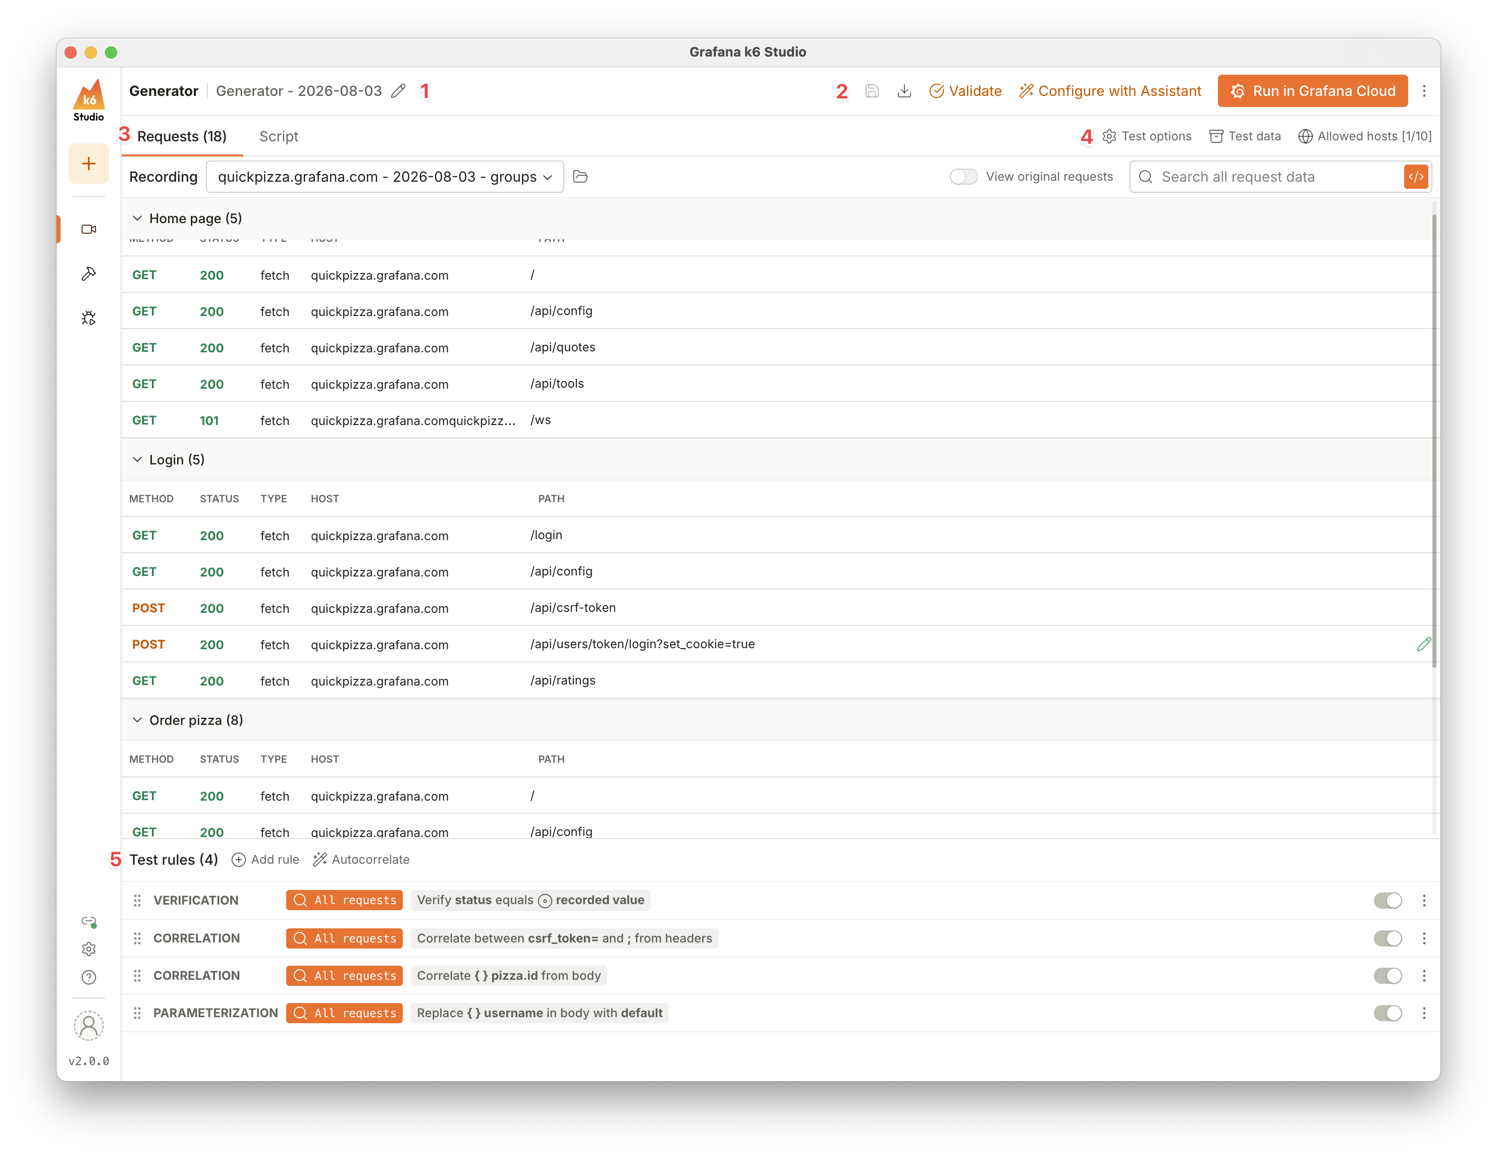Open Allowed hosts [1/10]
The image size is (1497, 1156).
(1365, 136)
